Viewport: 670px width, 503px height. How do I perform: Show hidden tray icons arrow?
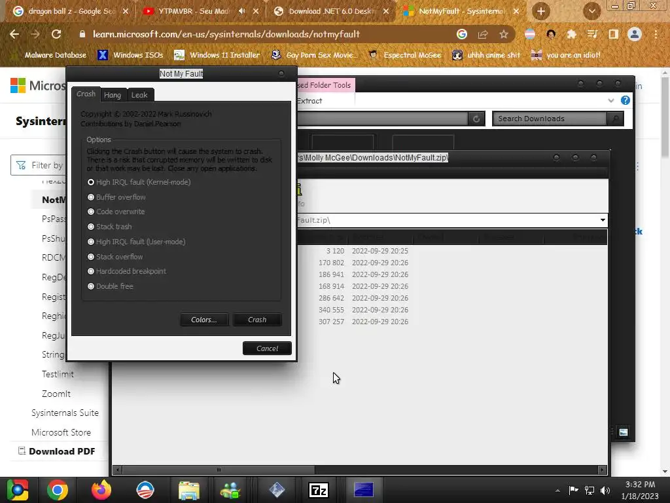(557, 491)
